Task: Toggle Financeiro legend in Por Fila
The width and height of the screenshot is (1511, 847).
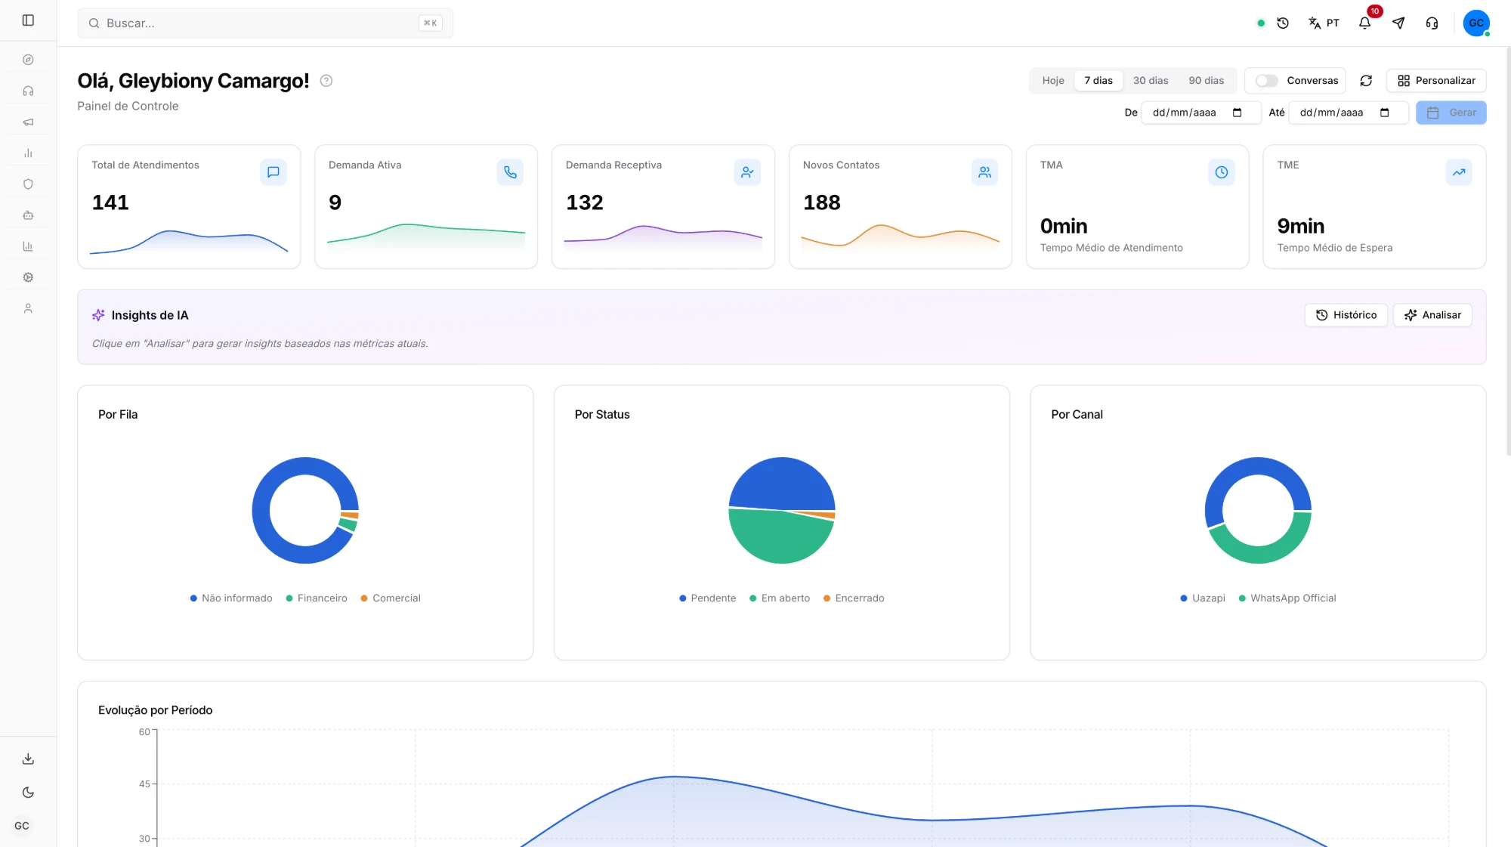Action: click(317, 598)
